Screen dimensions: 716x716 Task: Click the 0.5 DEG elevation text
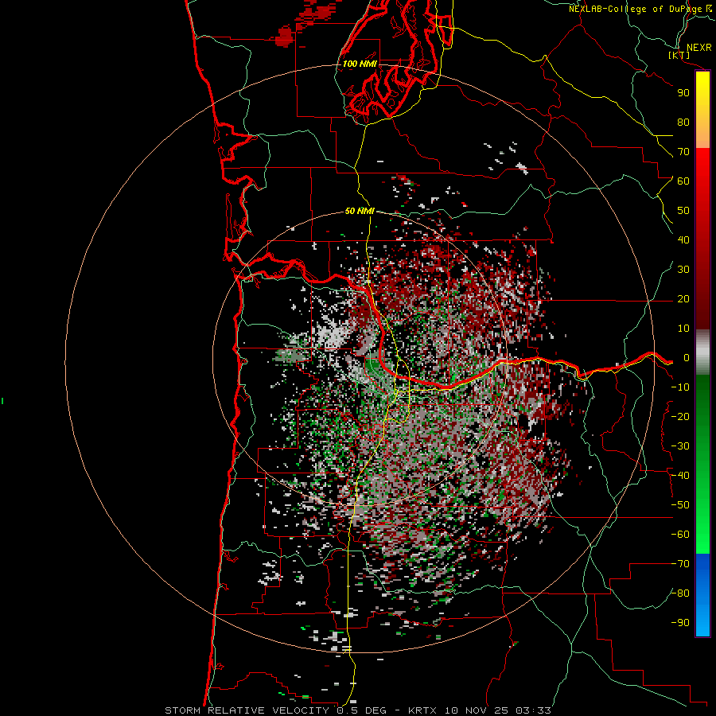[x=362, y=710]
